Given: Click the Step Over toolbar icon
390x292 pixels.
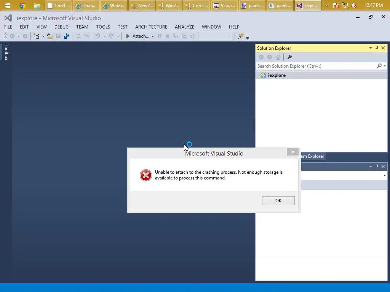Looking at the screenshot, I should point(184,36).
